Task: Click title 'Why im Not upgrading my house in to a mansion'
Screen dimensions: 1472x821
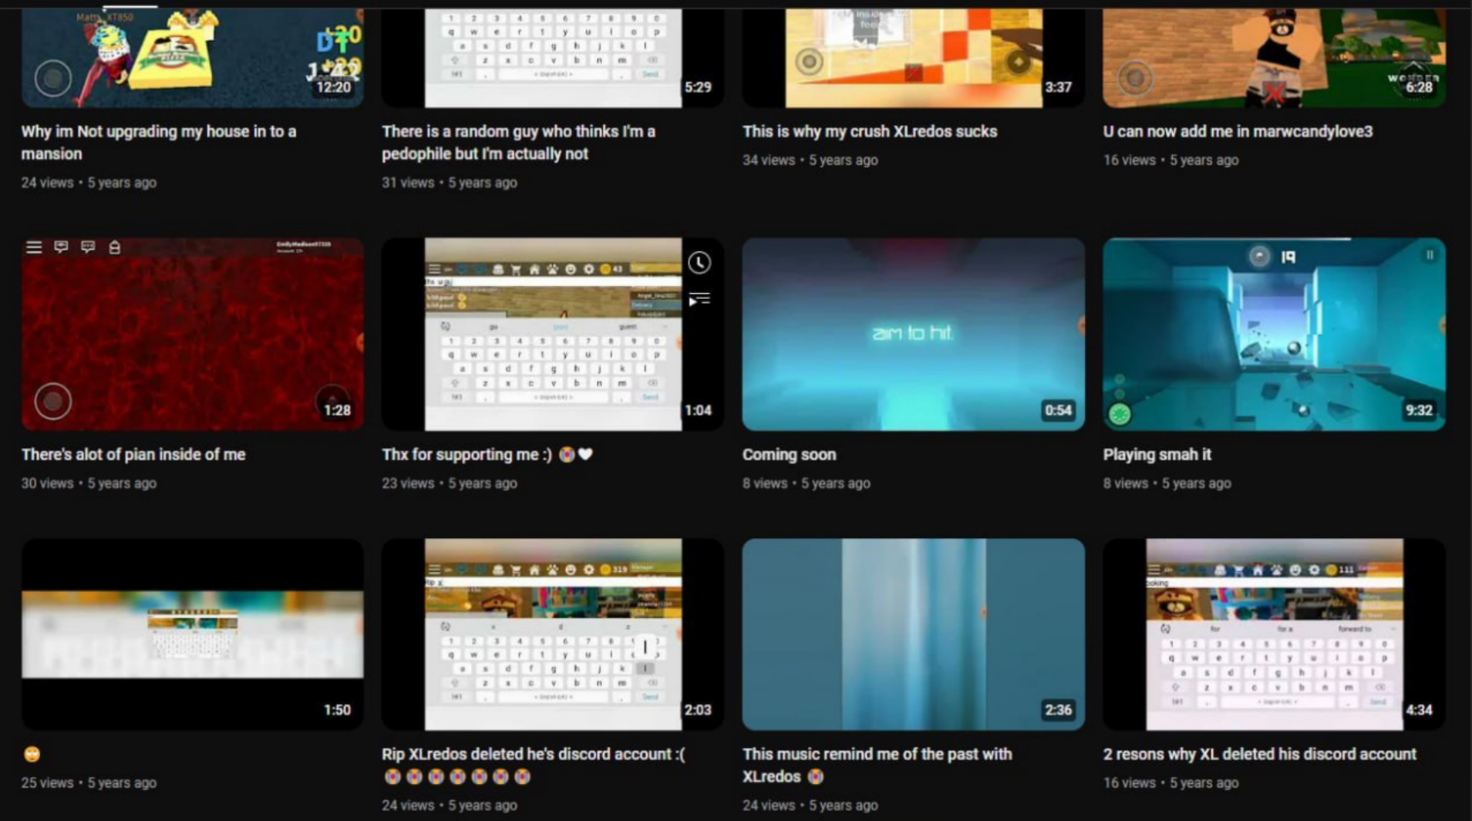Action: (x=159, y=143)
